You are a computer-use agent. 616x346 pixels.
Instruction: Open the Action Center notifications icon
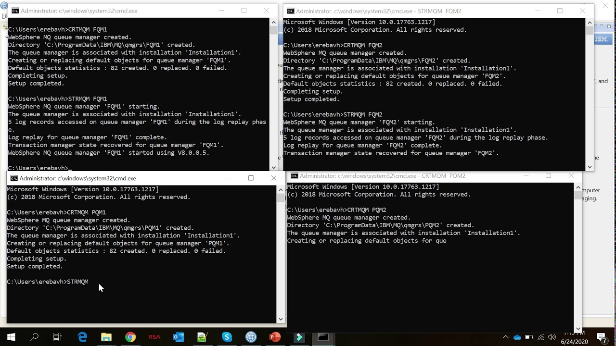point(602,337)
